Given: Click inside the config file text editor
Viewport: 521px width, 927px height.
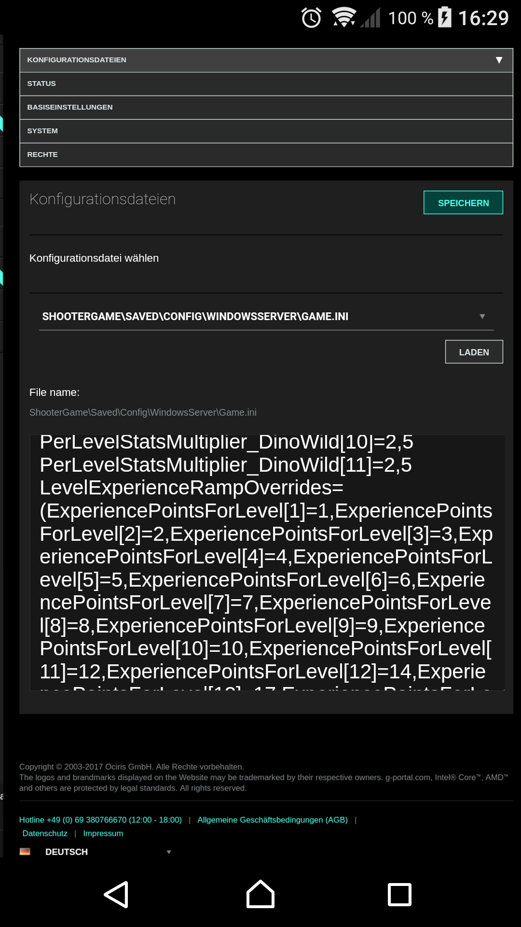Looking at the screenshot, I should click(267, 562).
